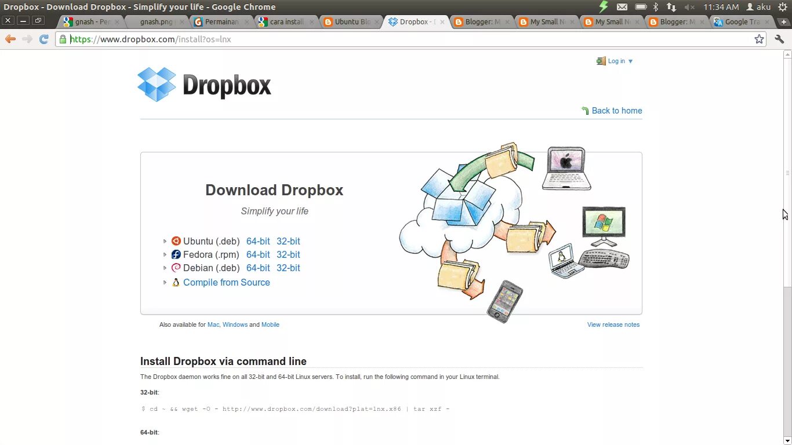Go Back to home
Image resolution: width=792 pixels, height=445 pixels.
[x=617, y=111]
